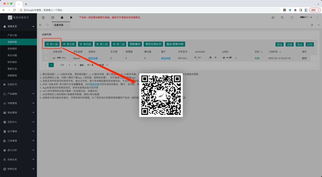This screenshot has height=177, width=322.
Task: Toggle the sidebar collapse menu icon
Action: pos(43,18)
